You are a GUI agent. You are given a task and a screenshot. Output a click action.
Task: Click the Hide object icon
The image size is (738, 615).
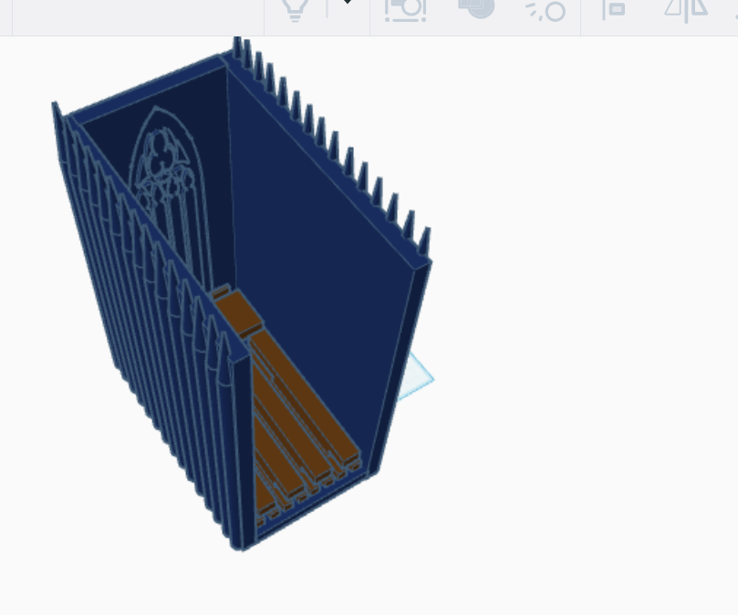[546, 11]
